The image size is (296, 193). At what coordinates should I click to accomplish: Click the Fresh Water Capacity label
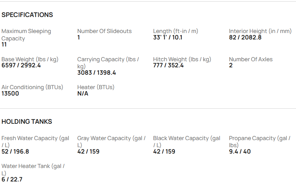[x=35, y=141]
